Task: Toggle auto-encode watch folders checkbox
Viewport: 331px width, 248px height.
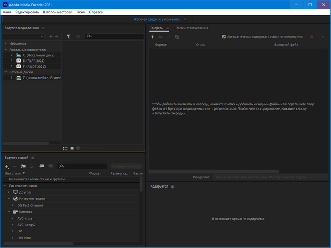Action: point(223,37)
